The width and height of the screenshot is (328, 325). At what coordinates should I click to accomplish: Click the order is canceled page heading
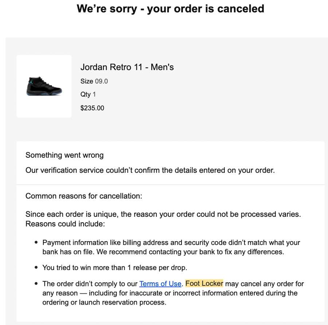point(170,9)
